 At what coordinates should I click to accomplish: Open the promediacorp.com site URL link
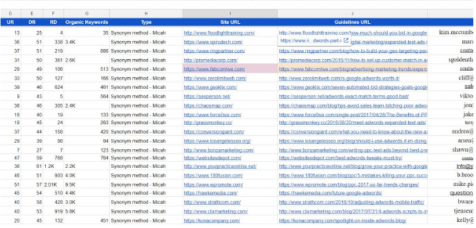click(211, 60)
